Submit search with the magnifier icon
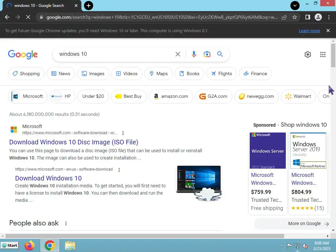The image size is (336, 252). 220,54
